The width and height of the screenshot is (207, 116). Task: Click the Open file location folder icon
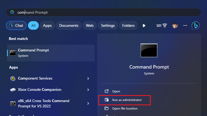click(x=107, y=108)
